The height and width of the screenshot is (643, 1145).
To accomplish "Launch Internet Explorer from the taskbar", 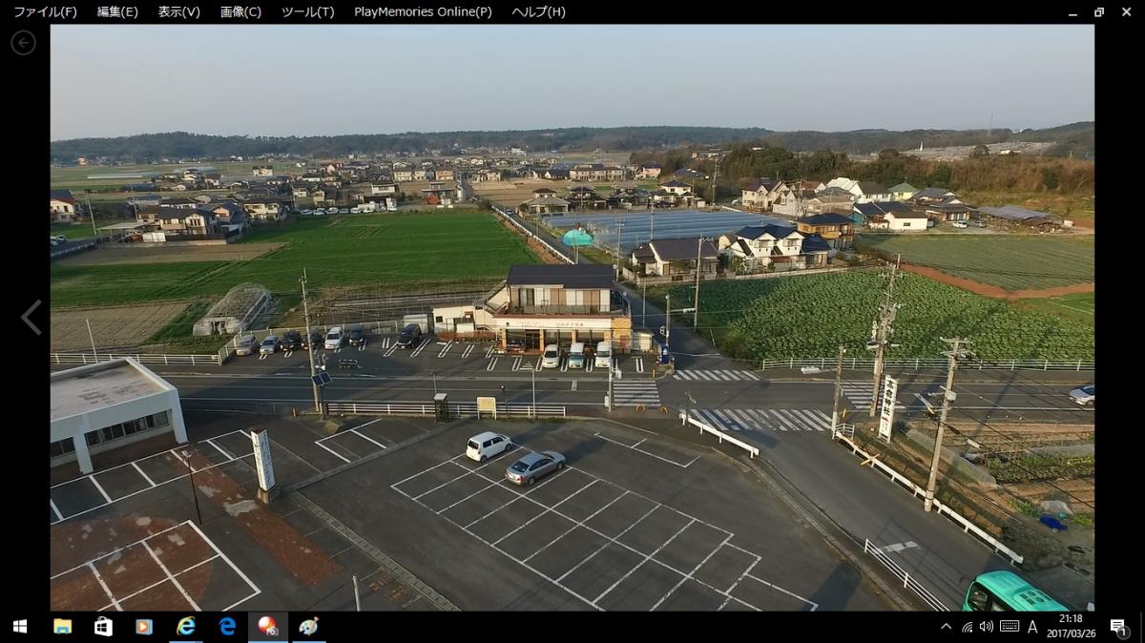I will 185,627.
